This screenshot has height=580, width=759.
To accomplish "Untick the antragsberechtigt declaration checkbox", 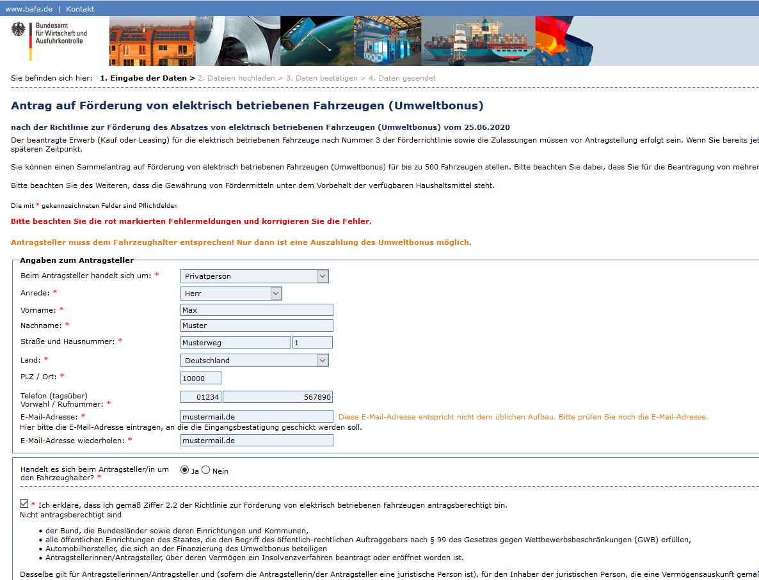I will pos(24,504).
